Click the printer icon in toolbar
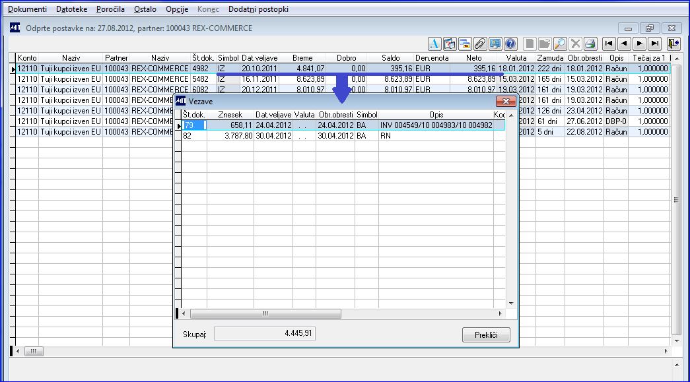Screen dimensions: 690x382 coord(590,44)
